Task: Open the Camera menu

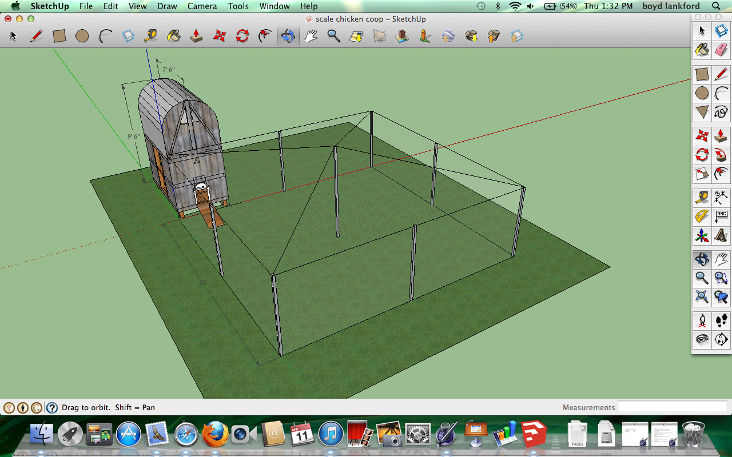Action: pos(202,6)
